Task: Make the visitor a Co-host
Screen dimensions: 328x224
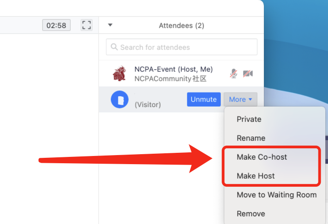Action: click(262, 157)
